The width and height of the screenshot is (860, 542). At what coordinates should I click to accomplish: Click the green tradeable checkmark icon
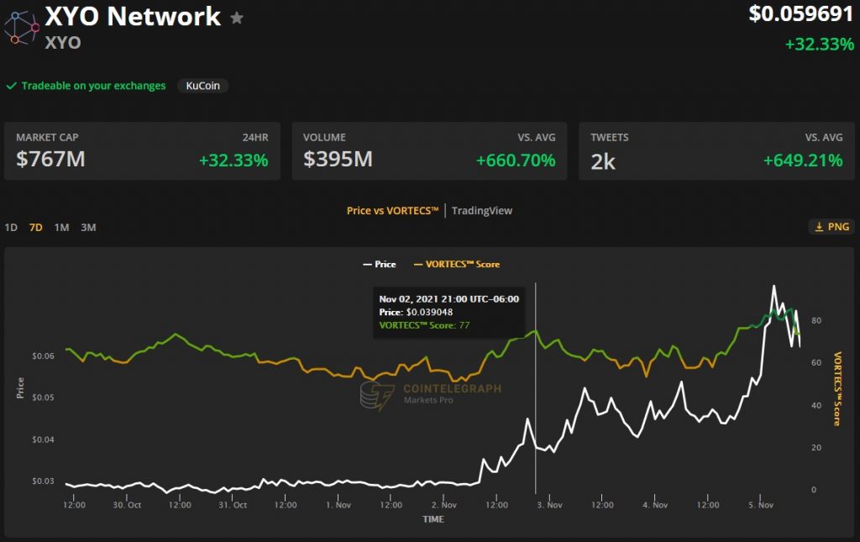(11, 86)
